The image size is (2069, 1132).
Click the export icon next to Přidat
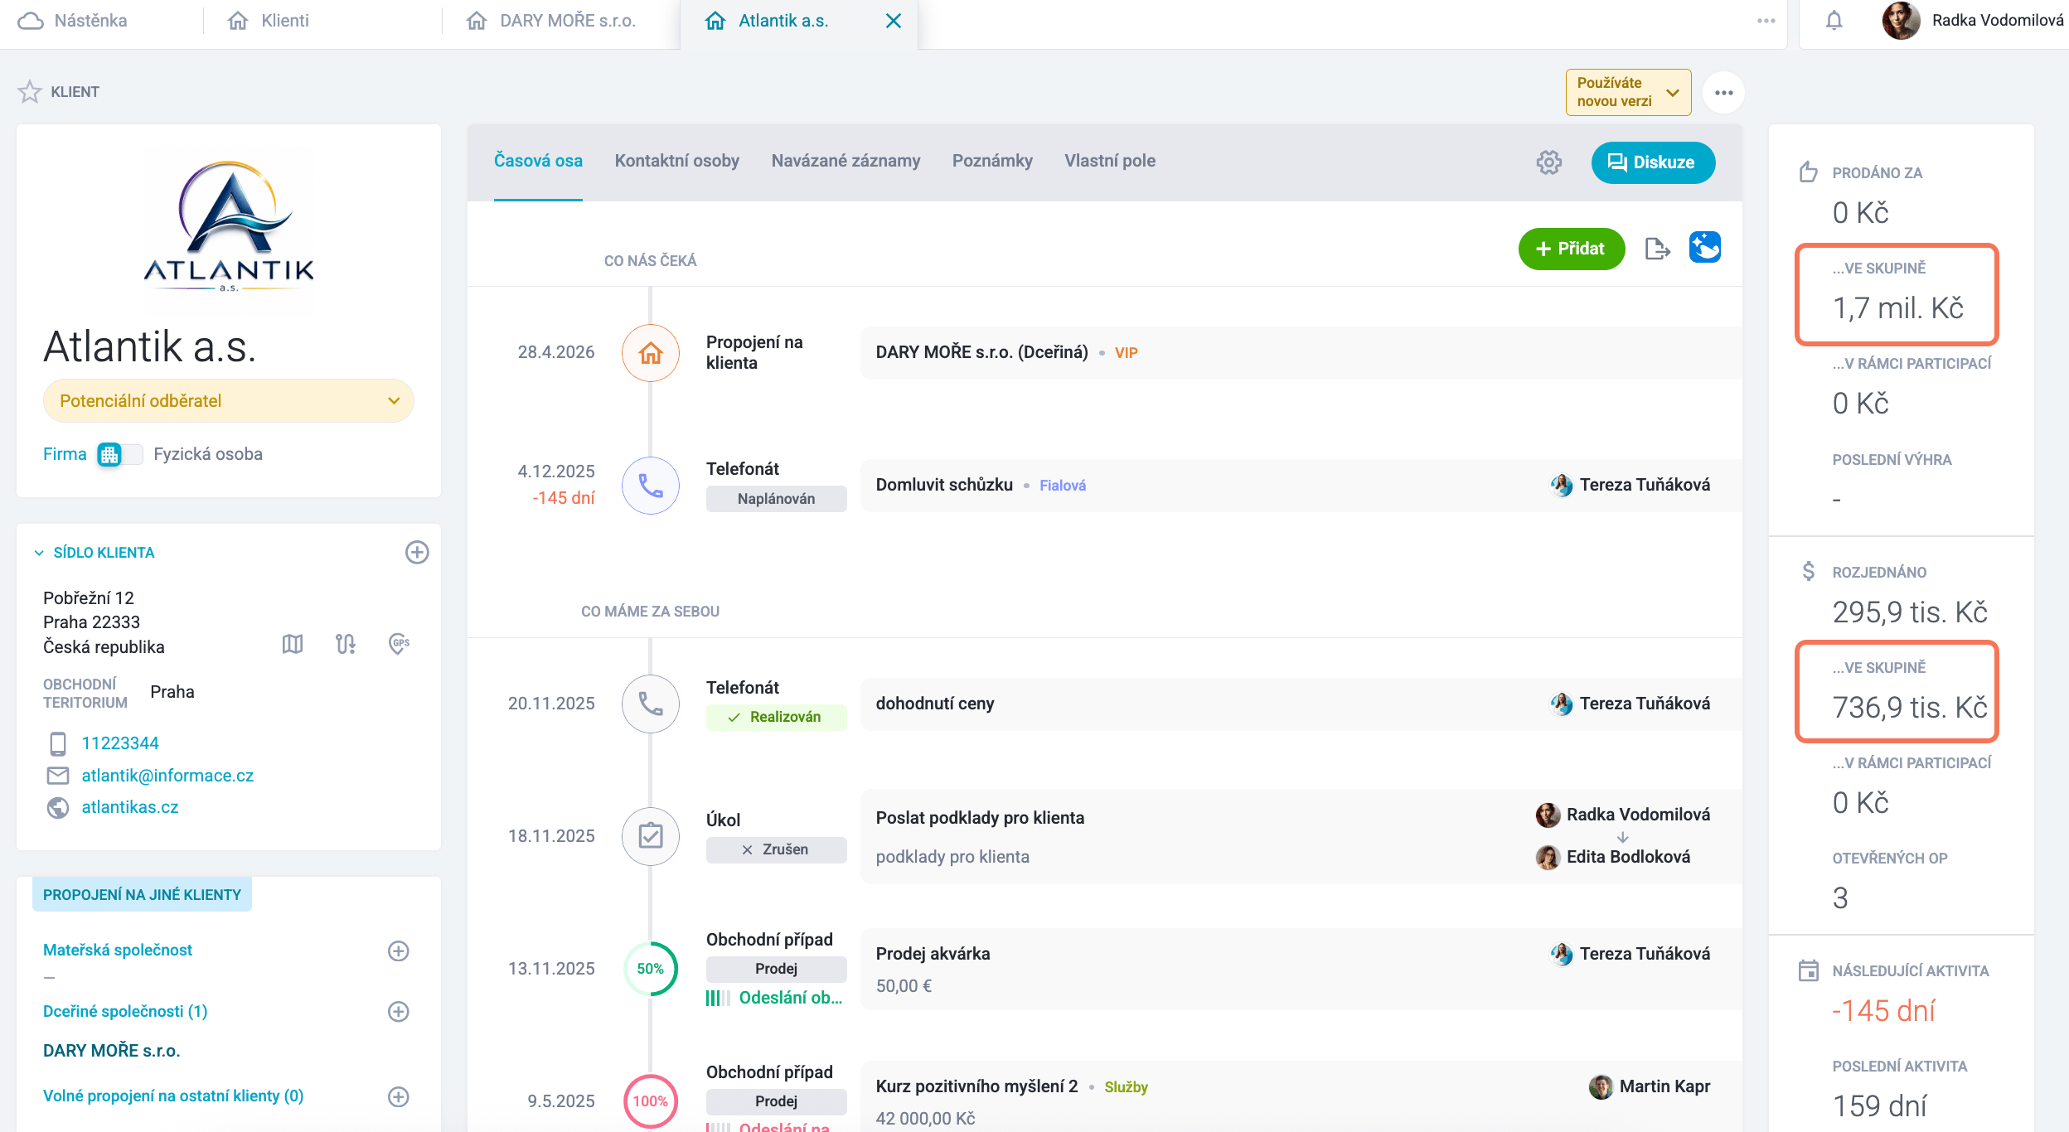point(1657,249)
